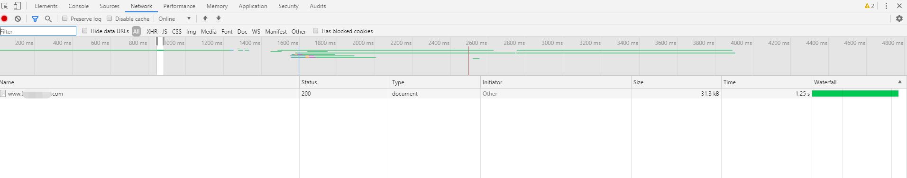
Task: Enable the Disable cache checkbox
Action: [x=110, y=18]
